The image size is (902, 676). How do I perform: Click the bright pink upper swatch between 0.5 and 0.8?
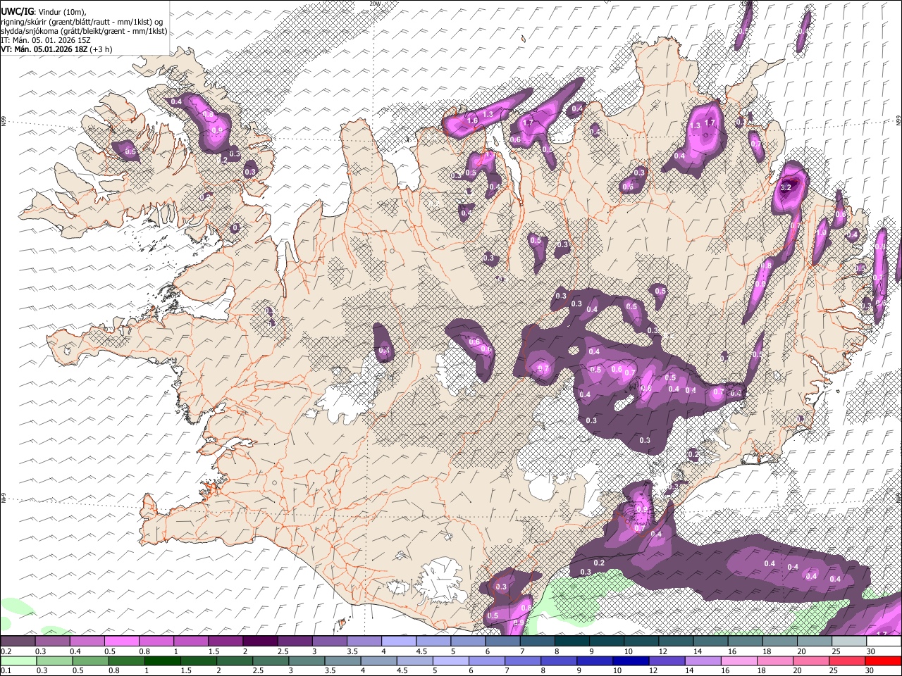coord(121,641)
